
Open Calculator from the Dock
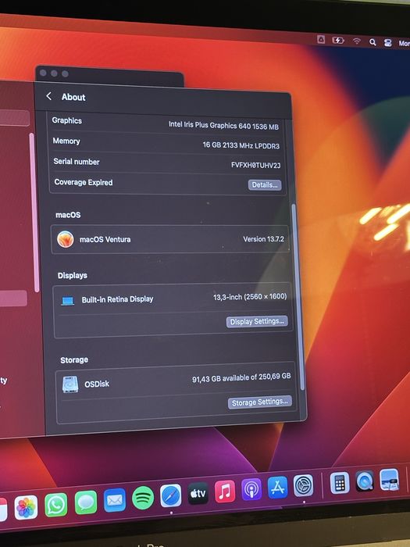(x=340, y=482)
